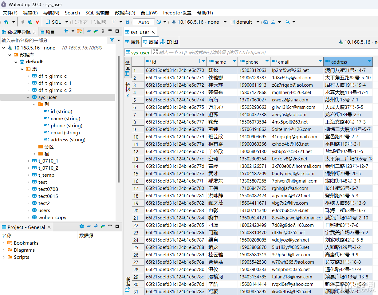Click the new folder icon in navigator panel

pos(79,31)
